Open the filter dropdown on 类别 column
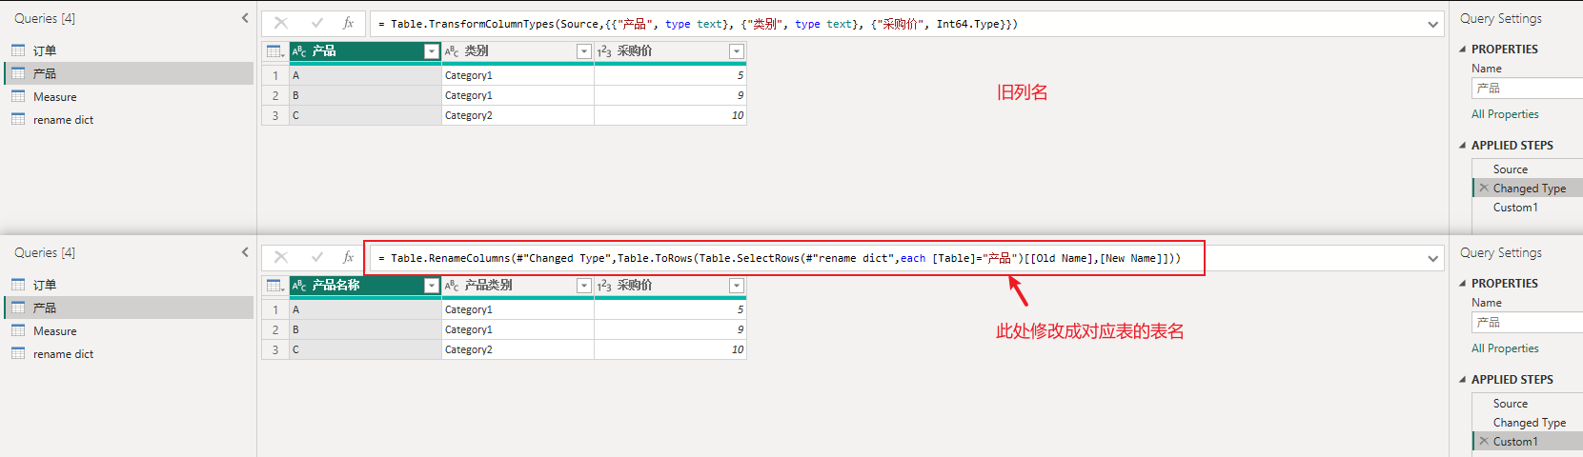 tap(583, 51)
